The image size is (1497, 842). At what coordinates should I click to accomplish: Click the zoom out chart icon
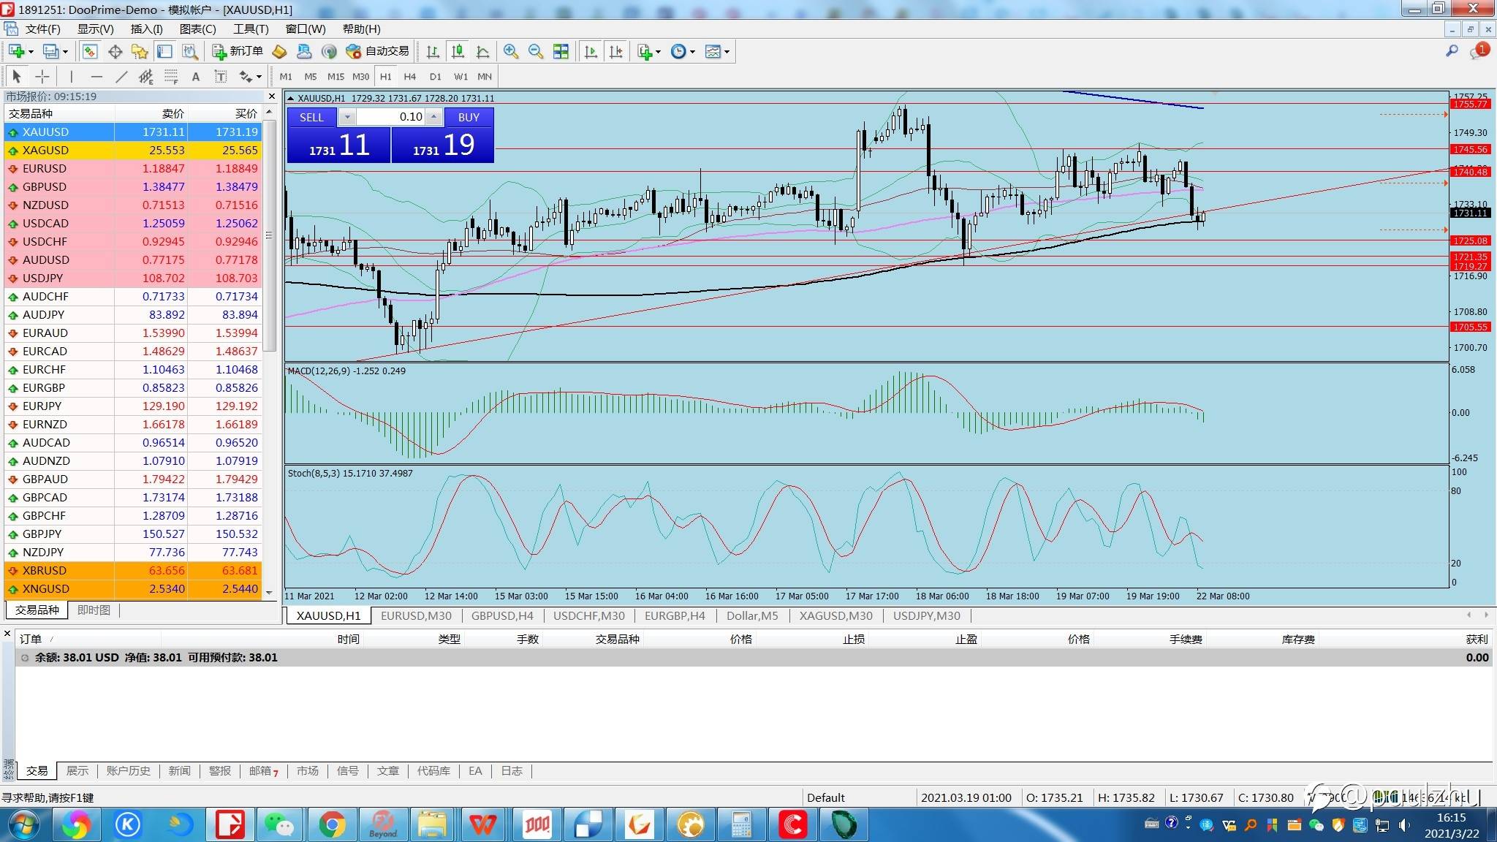[x=536, y=51]
